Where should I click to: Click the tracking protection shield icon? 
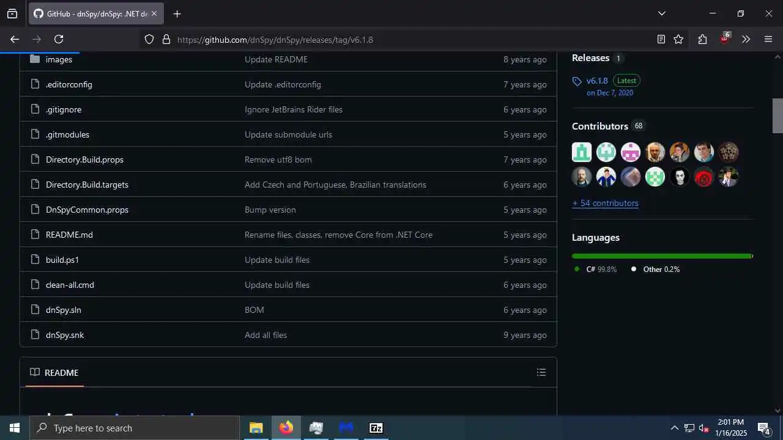(149, 39)
